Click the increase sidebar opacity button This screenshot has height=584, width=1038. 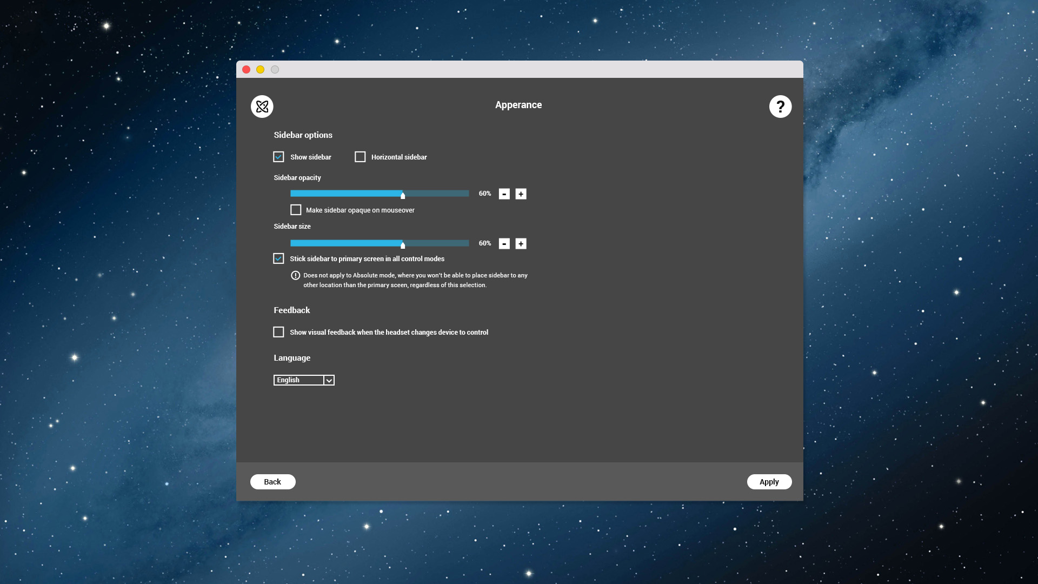(x=521, y=194)
